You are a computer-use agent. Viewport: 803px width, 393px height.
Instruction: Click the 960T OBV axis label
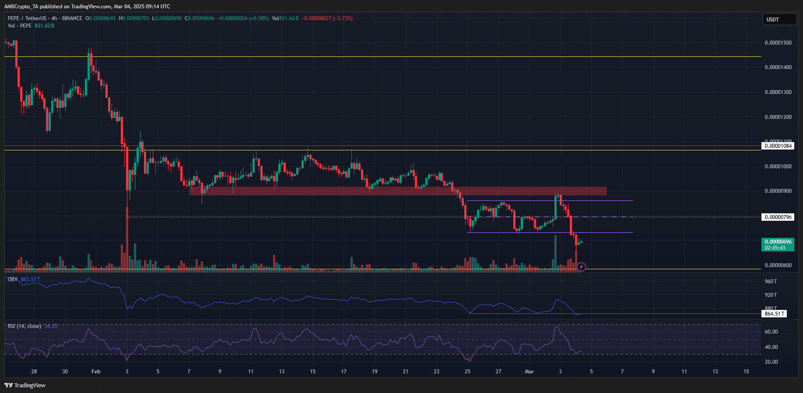point(771,282)
